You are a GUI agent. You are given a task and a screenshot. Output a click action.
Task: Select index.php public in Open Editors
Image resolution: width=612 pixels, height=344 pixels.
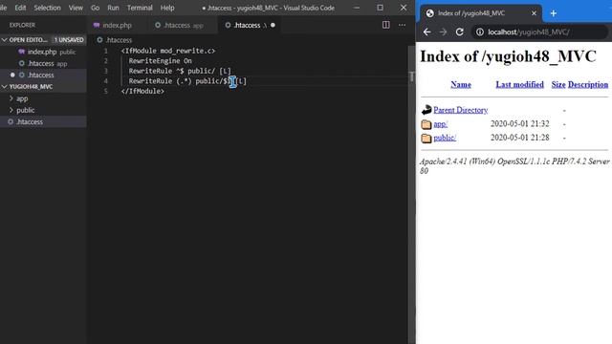coord(43,52)
